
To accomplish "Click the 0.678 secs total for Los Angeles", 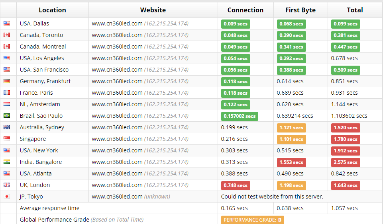I will (x=344, y=58).
